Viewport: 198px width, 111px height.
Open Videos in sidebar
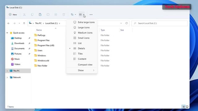(16, 64)
